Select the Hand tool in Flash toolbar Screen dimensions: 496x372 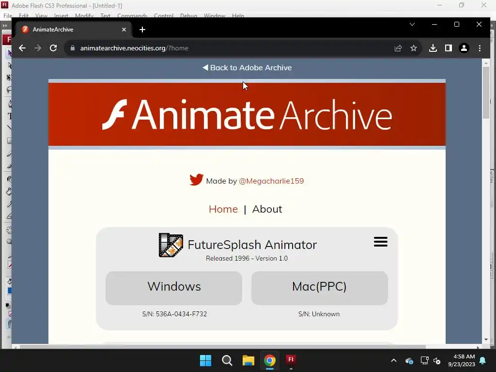click(9, 230)
